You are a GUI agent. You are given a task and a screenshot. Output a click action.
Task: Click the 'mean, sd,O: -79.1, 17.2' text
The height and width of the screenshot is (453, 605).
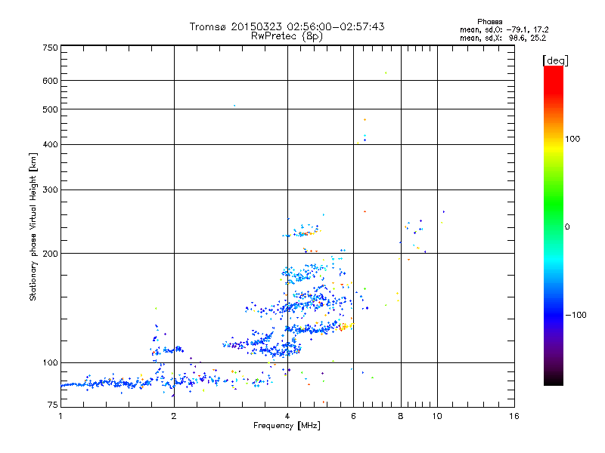[504, 29]
